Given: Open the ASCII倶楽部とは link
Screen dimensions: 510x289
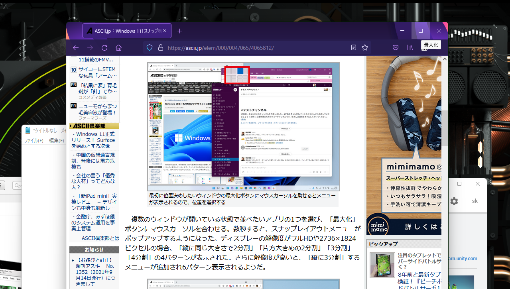Looking at the screenshot, I should pos(100,238).
